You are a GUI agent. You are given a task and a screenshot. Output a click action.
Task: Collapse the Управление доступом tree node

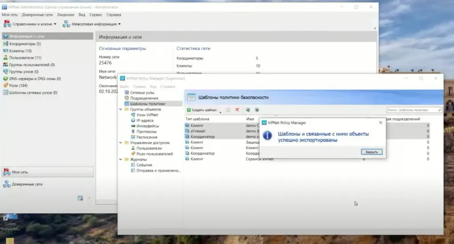click(x=121, y=143)
